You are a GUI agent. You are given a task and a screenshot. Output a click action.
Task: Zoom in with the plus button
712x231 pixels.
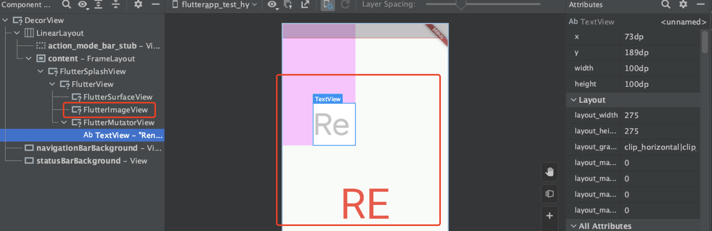(549, 216)
